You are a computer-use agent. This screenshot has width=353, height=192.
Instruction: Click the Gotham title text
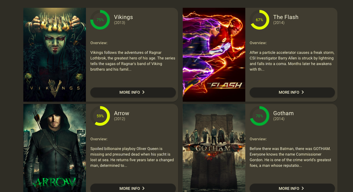tap(284, 113)
